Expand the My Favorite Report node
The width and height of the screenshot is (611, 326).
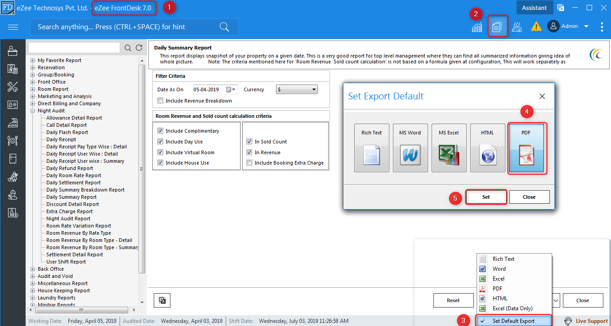pos(33,60)
